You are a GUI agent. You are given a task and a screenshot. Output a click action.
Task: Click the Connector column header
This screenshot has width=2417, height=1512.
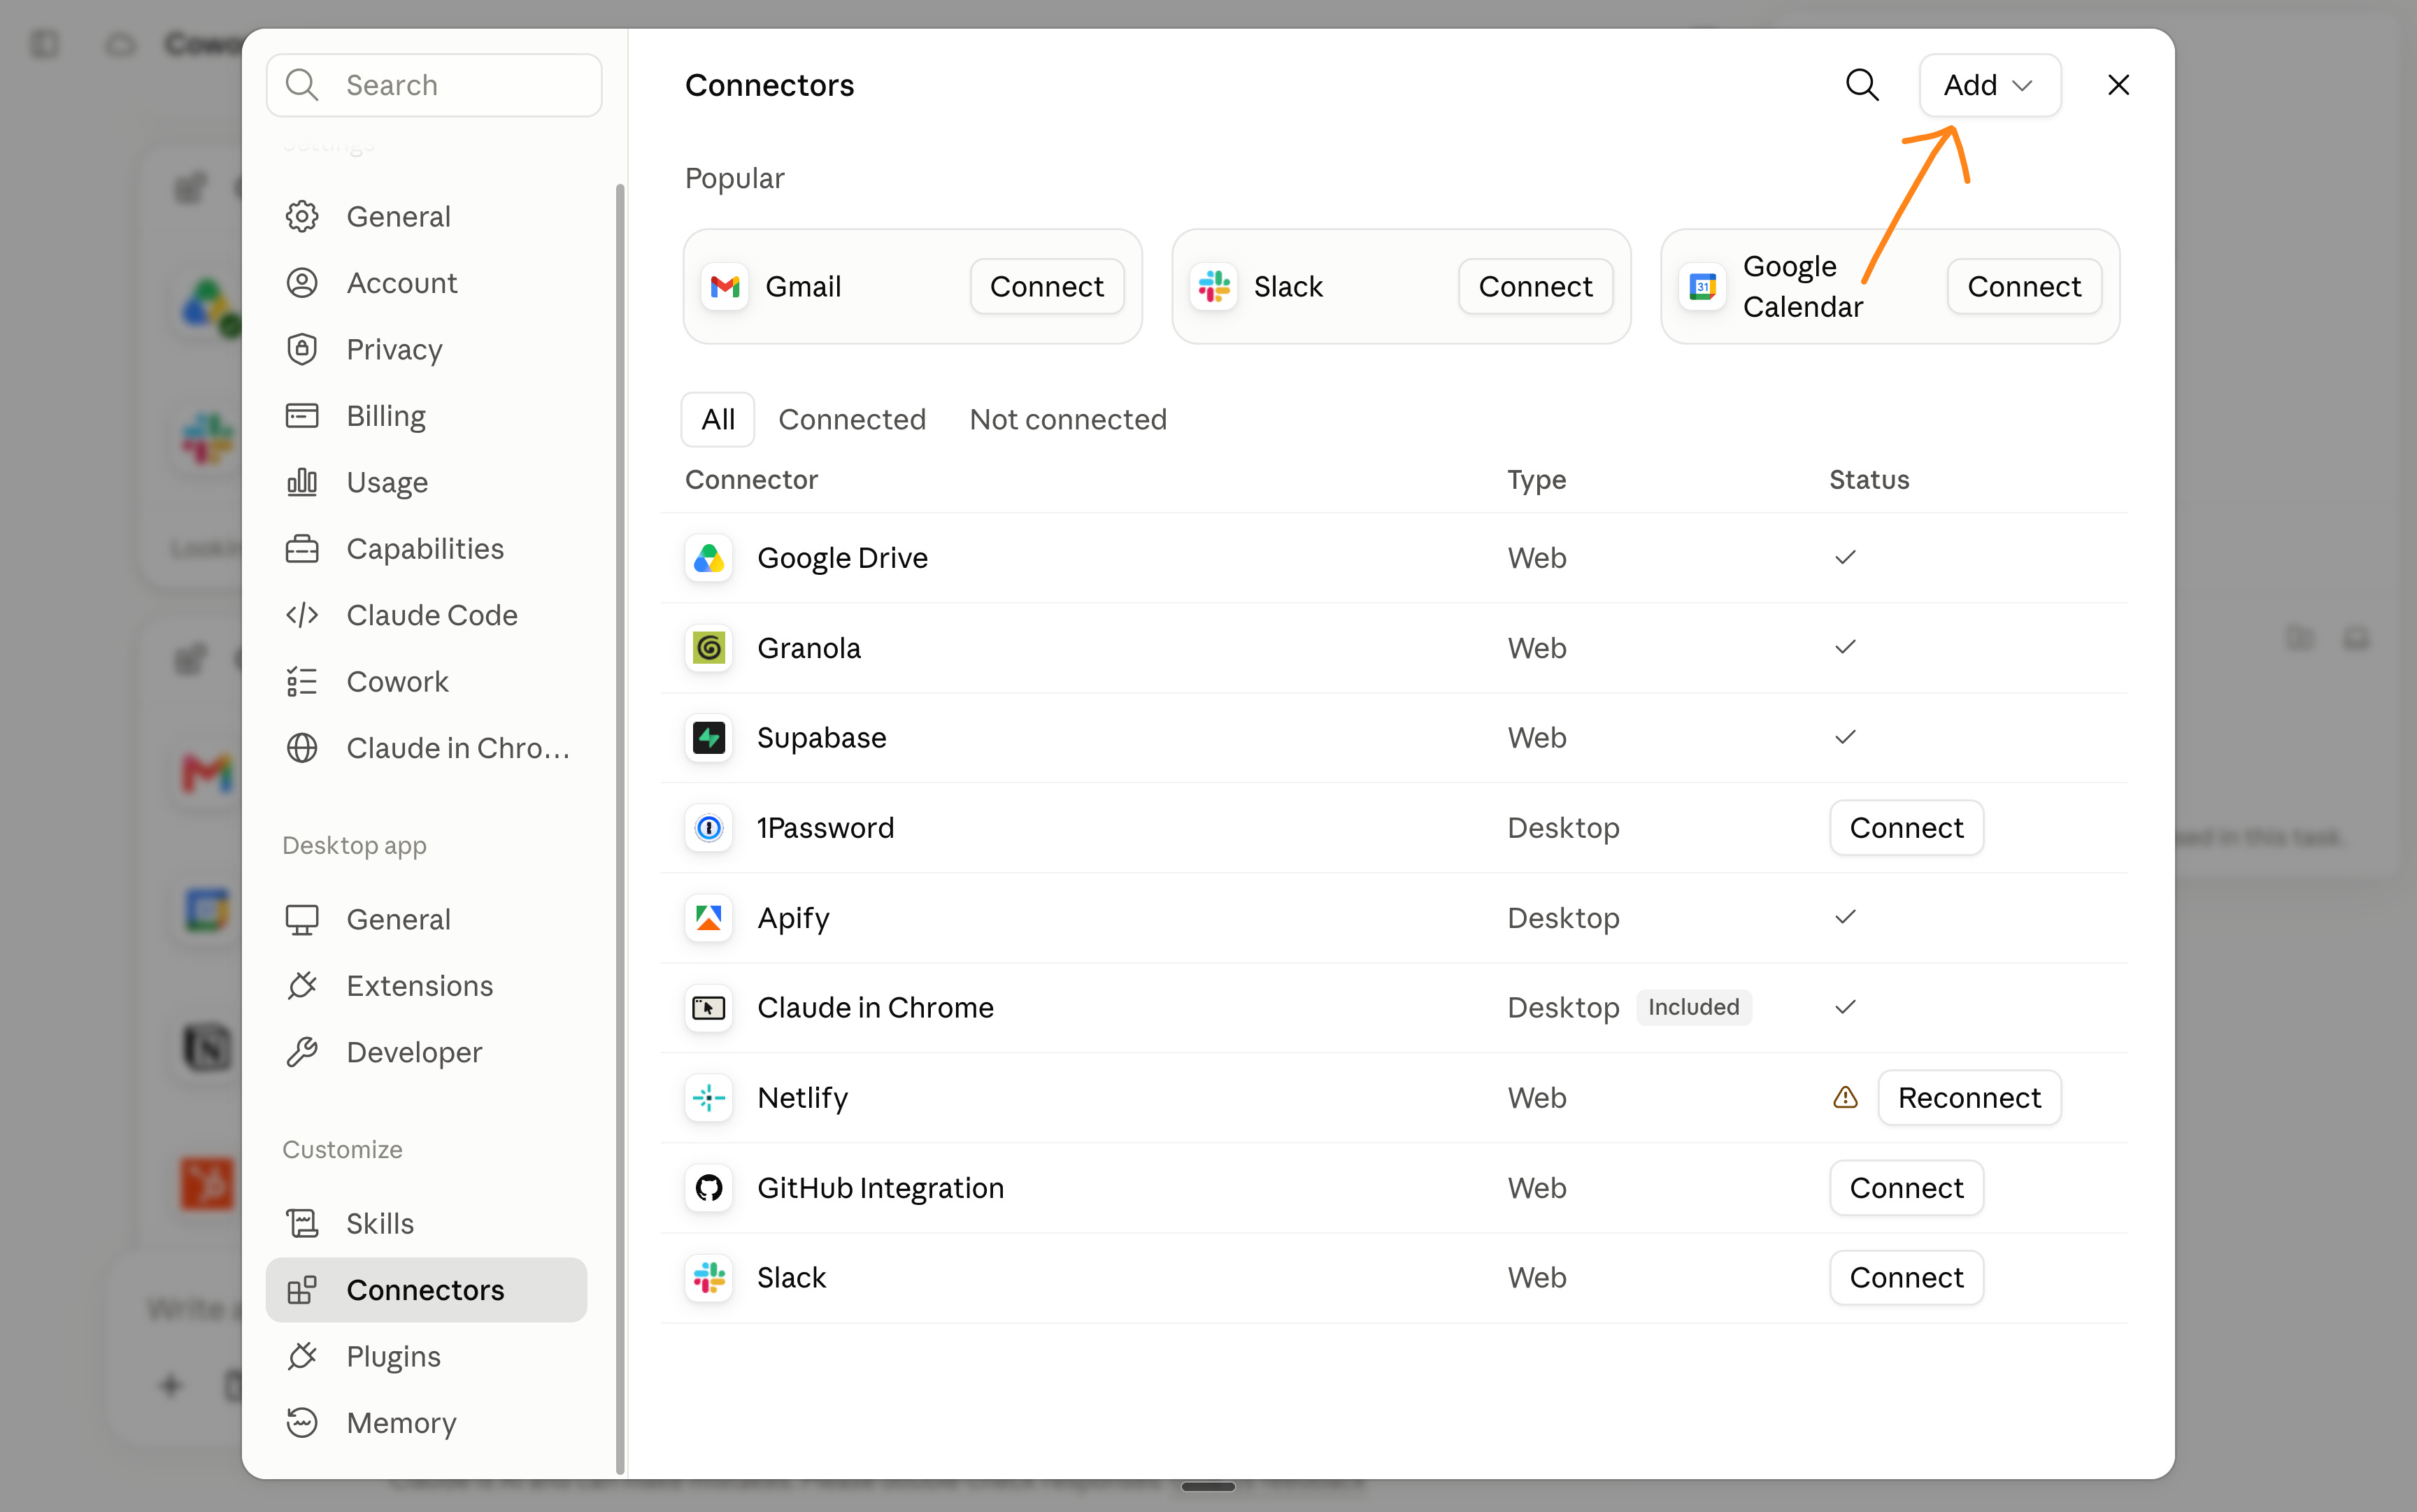pos(751,480)
